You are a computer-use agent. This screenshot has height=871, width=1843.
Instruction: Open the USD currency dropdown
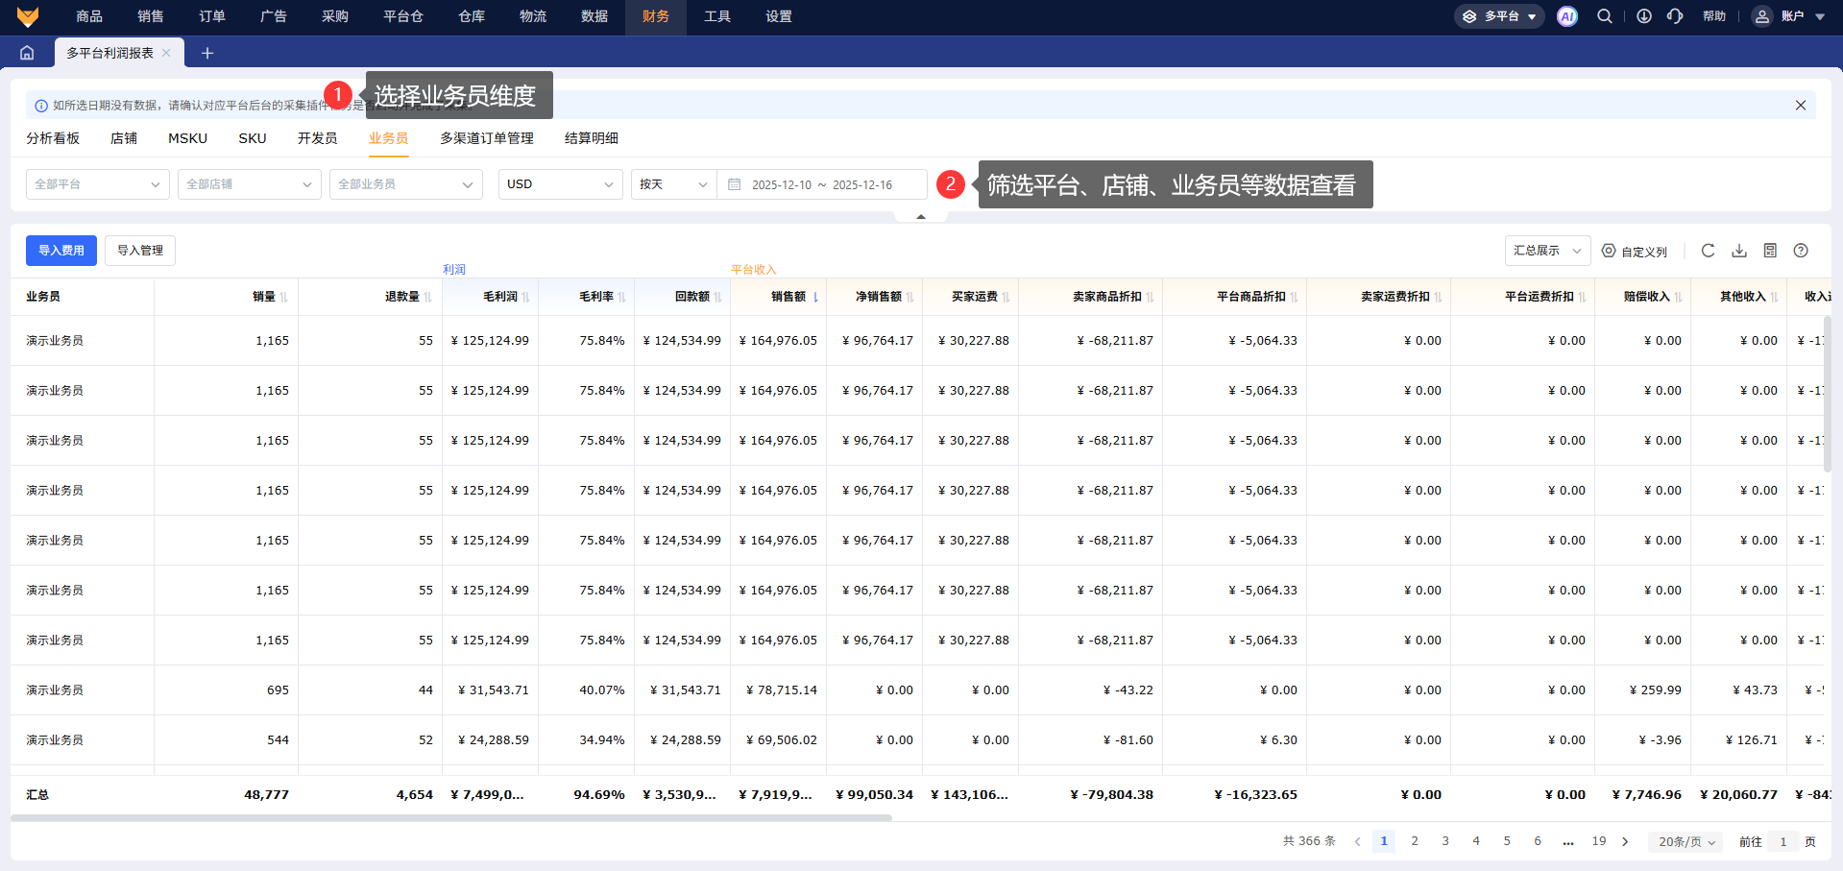point(560,184)
